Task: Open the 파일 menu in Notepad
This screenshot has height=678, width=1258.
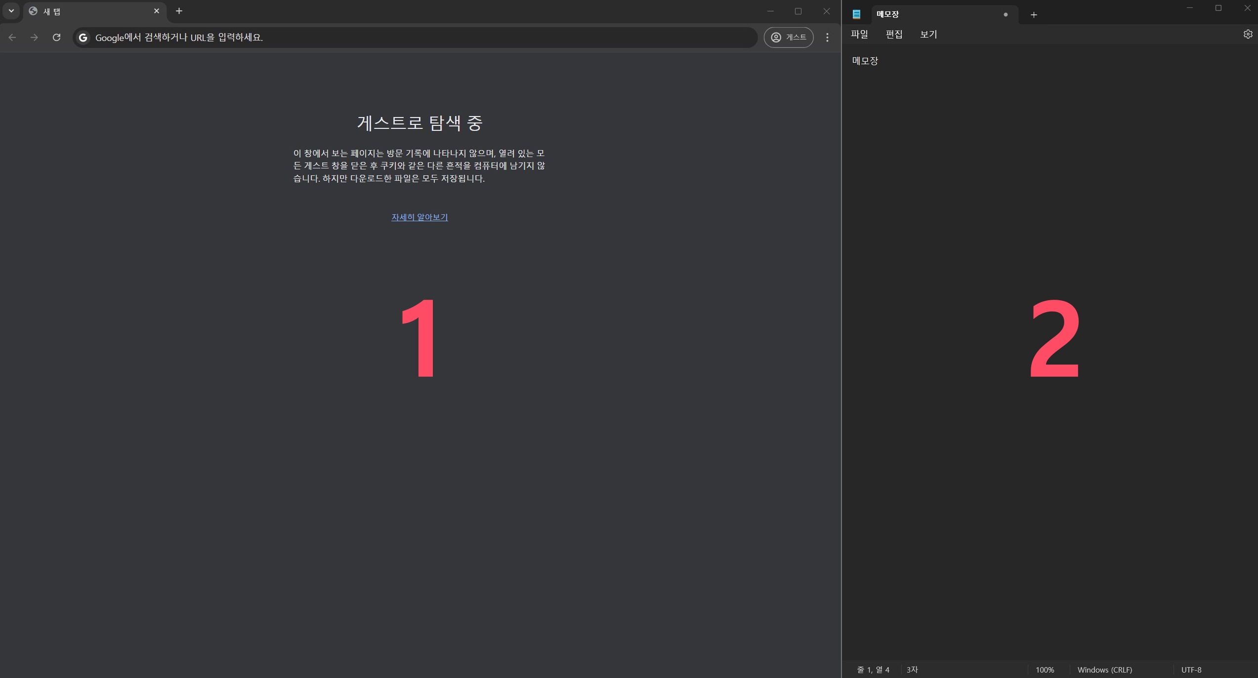Action: tap(859, 34)
